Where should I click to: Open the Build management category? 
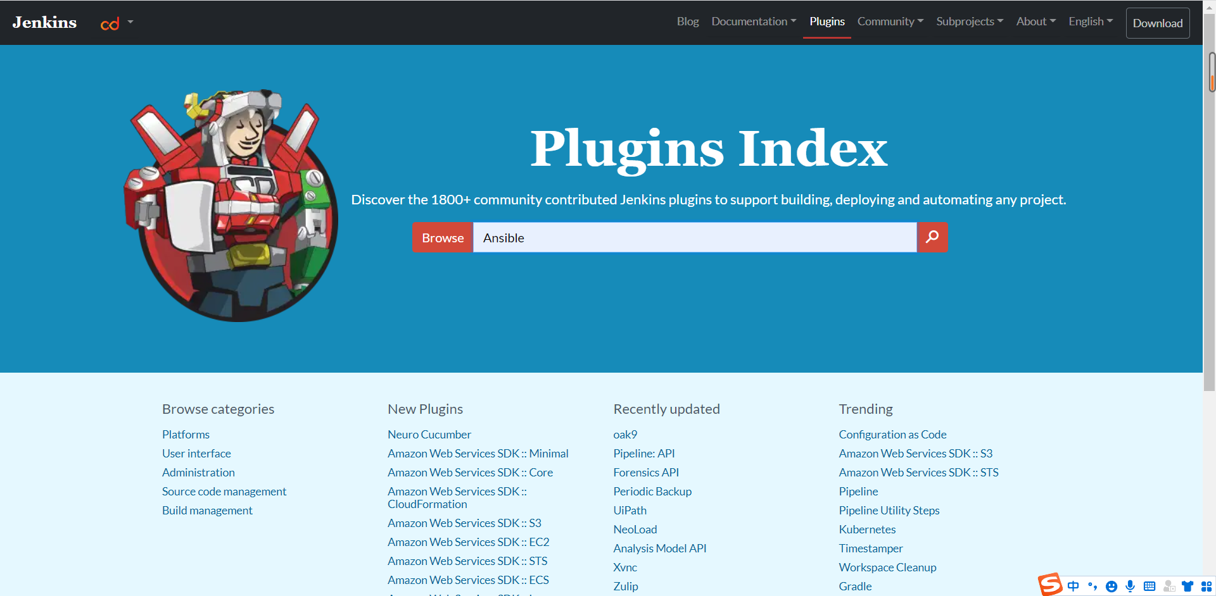coord(207,511)
